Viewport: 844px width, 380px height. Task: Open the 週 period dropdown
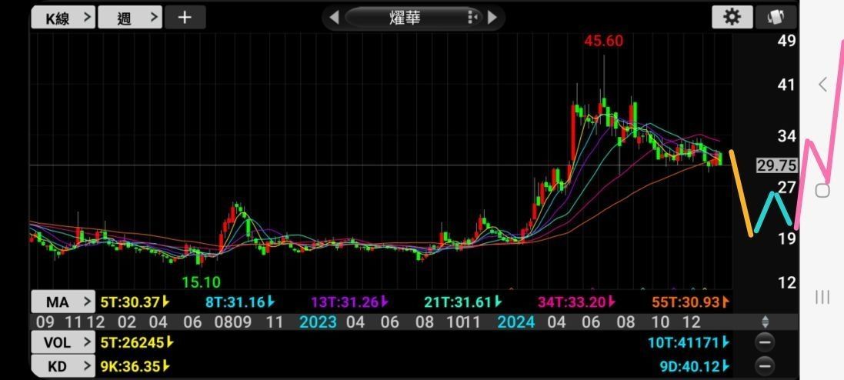pyautogui.click(x=130, y=18)
